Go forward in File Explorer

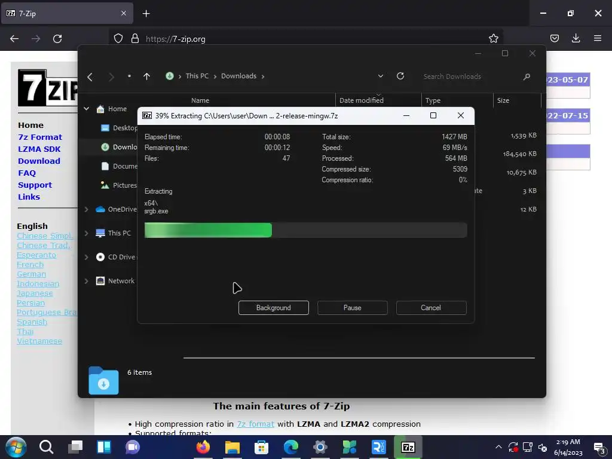(111, 76)
